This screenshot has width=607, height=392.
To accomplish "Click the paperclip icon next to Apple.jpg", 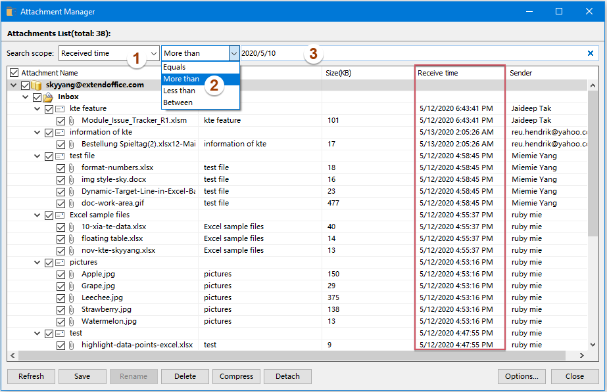I will pos(70,274).
